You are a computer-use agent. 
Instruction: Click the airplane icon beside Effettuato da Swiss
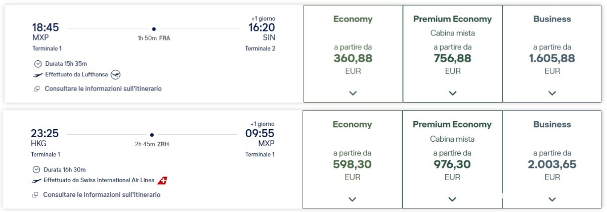click(x=36, y=180)
